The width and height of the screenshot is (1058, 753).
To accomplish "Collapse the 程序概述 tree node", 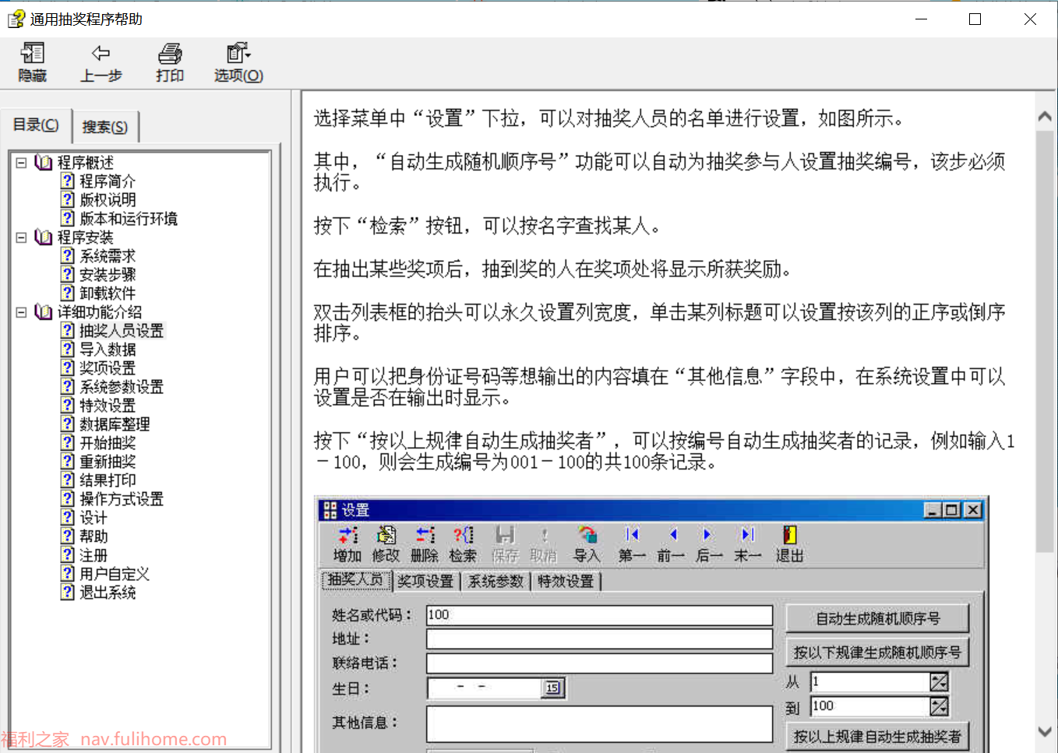I will coord(21,163).
